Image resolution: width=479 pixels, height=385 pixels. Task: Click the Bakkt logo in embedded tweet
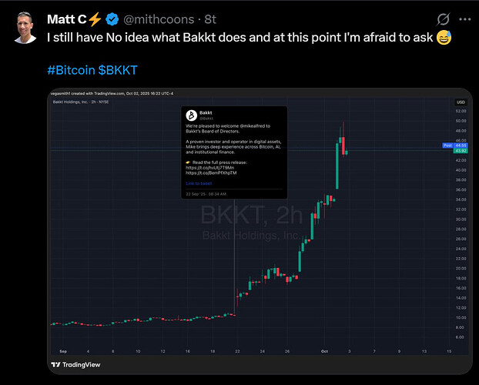coord(192,115)
